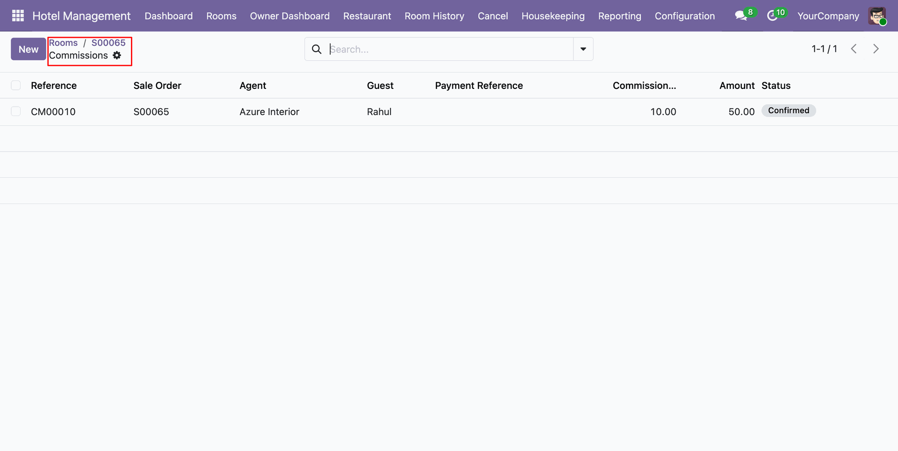The width and height of the screenshot is (898, 451).
Task: Open the Housekeeping menu
Action: [x=553, y=16]
